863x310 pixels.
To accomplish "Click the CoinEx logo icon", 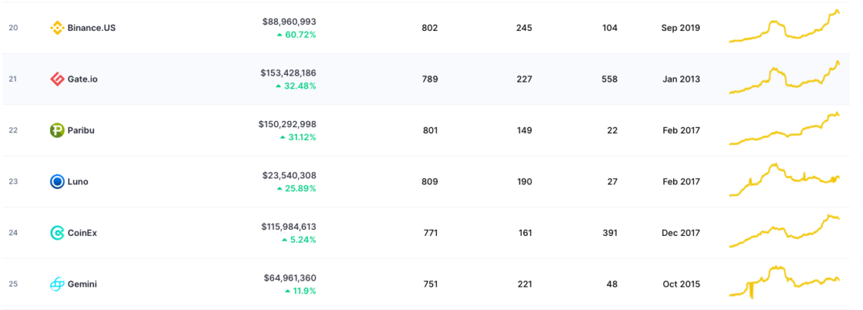I will tap(57, 233).
